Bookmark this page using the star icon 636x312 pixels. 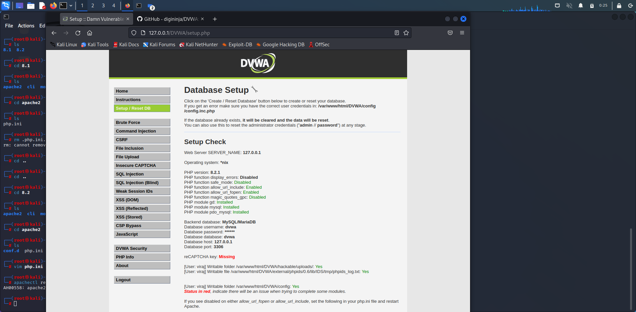406,33
